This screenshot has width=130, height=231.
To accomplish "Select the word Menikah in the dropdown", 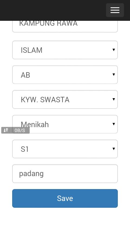I will 35,124.
